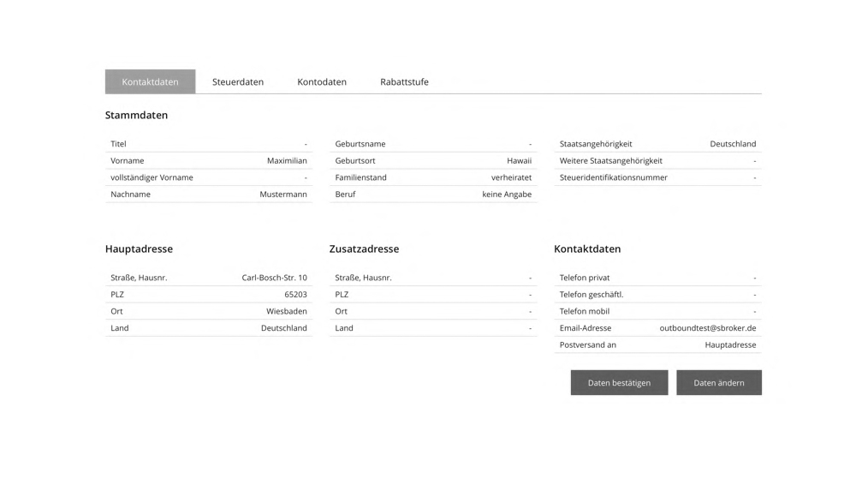Click the street value Carl-Bosch-Str. 10
The image size is (862, 479).
[274, 278]
